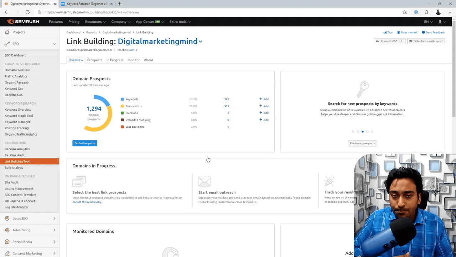Expand the Digitalmarketingmind domain dropdown
The height and width of the screenshot is (257, 456).
[x=201, y=41]
